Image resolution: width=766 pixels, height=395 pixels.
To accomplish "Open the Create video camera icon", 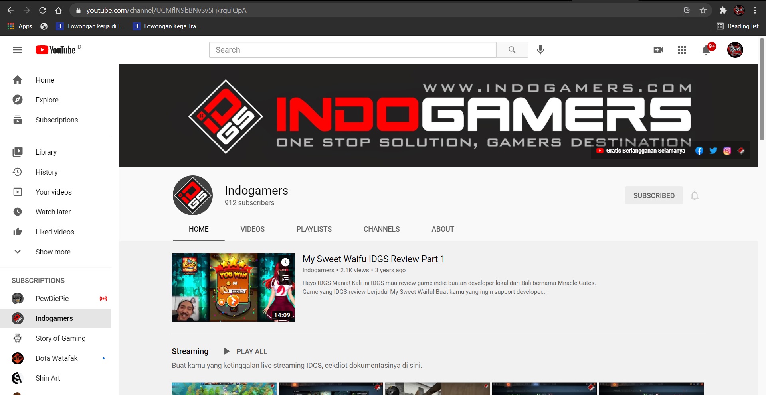I will (658, 50).
